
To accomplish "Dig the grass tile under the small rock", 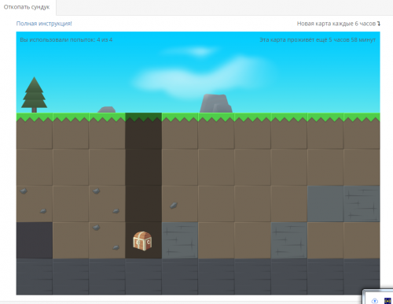I will pyautogui.click(x=107, y=131).
